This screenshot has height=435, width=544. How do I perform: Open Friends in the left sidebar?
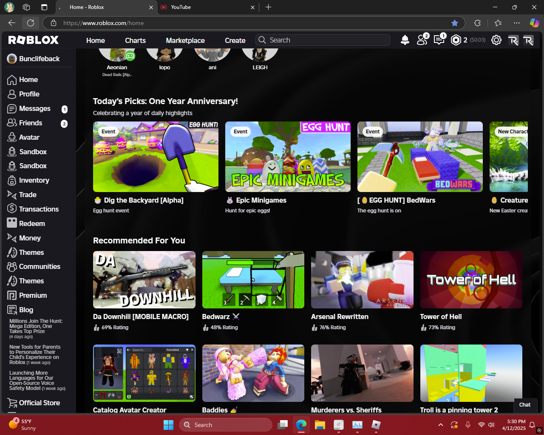pos(31,123)
